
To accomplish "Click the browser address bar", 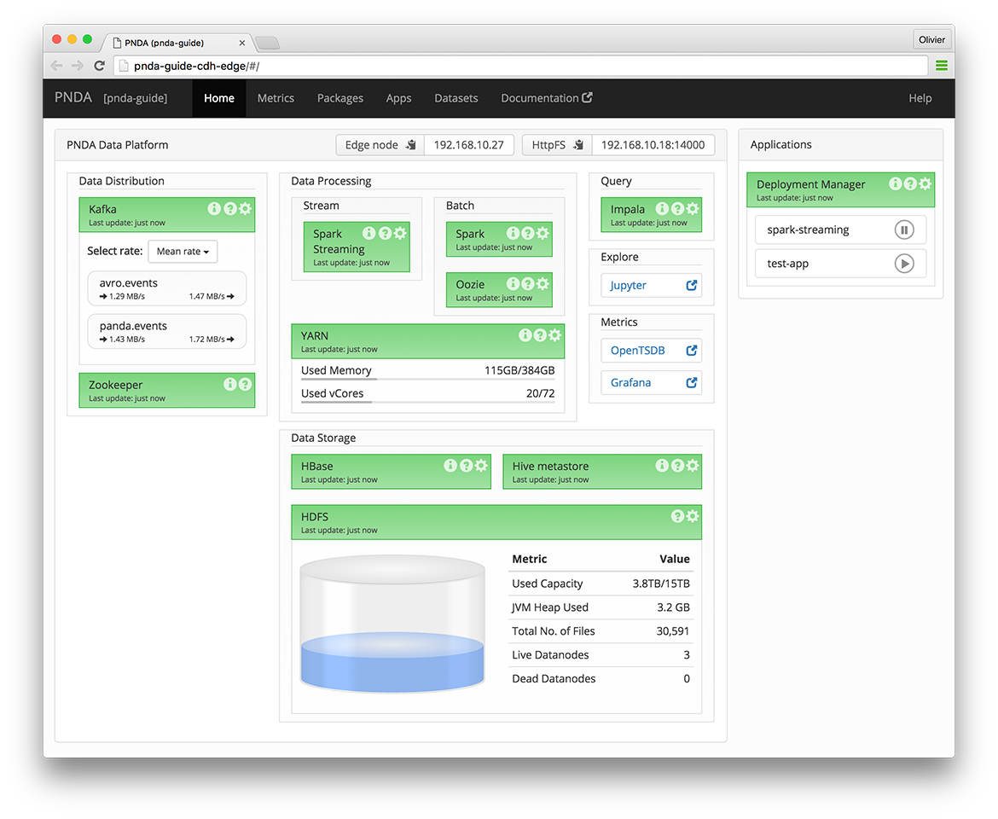I will pos(520,66).
